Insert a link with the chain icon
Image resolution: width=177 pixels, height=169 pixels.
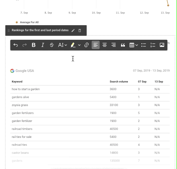(x=86, y=45)
